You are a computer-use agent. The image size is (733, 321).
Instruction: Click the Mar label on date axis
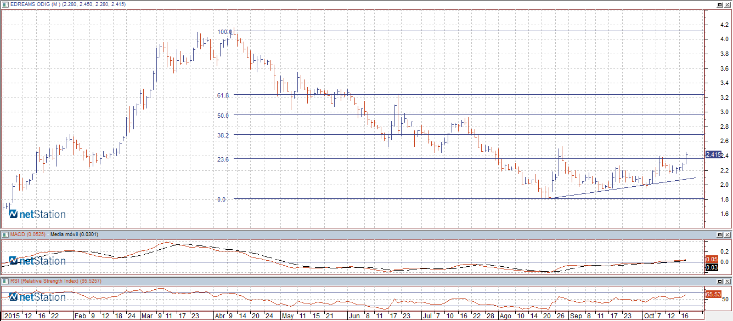pos(146,316)
